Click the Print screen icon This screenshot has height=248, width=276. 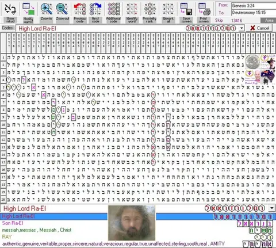pos(204,9)
